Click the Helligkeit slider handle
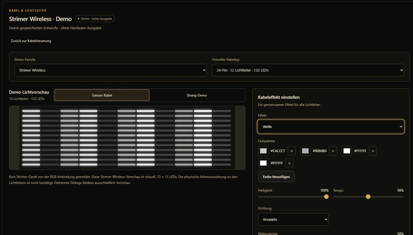This screenshot has width=413, height=235. pyautogui.click(x=326, y=197)
